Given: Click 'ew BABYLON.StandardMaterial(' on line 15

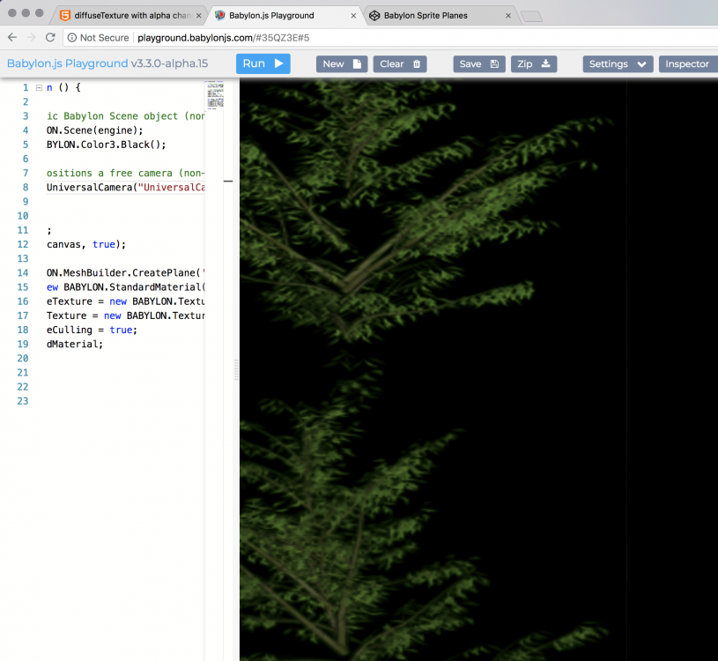Looking at the screenshot, I should click(x=125, y=287).
